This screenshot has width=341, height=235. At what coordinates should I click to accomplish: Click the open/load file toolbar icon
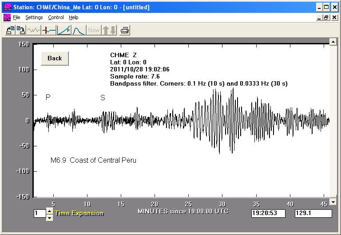10,30
